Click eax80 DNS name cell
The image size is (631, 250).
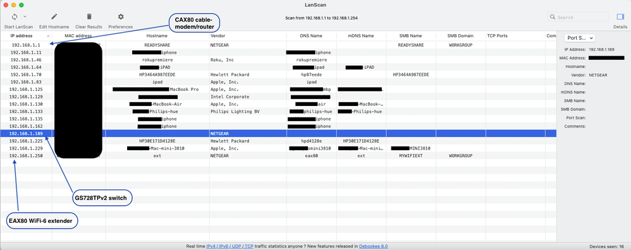[311, 156]
